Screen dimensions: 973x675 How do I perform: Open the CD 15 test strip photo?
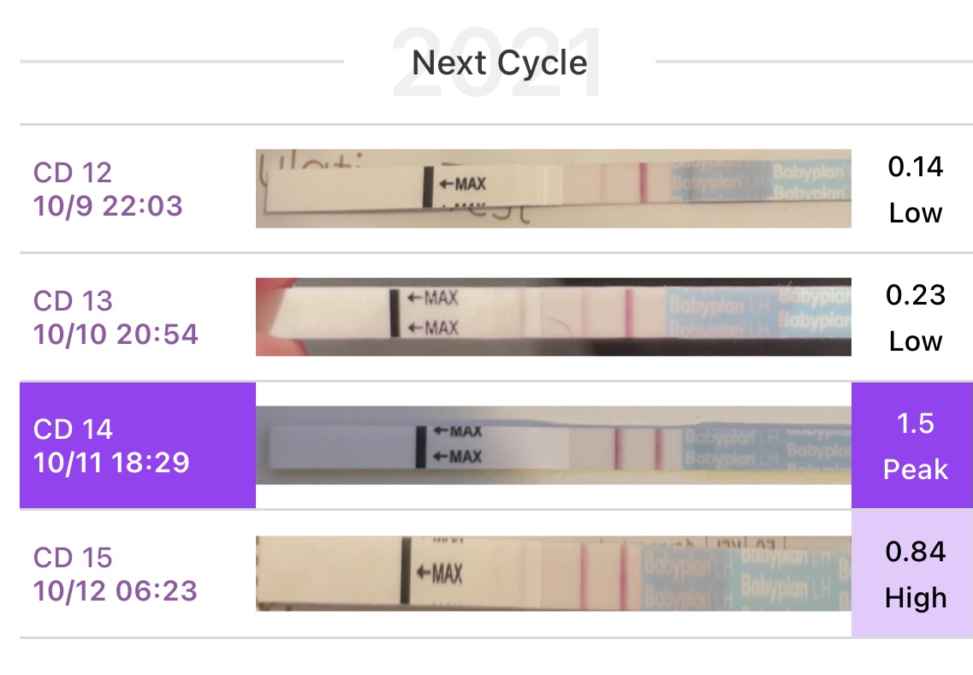pyautogui.click(x=553, y=573)
